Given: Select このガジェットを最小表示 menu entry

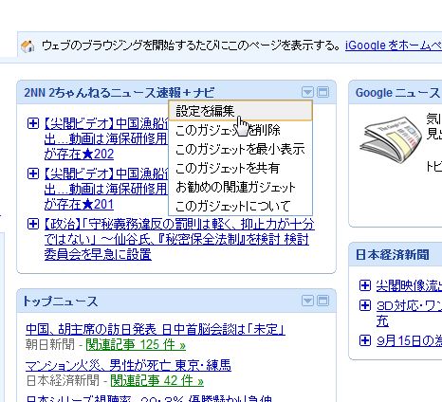Looking at the screenshot, I should tap(241, 149).
